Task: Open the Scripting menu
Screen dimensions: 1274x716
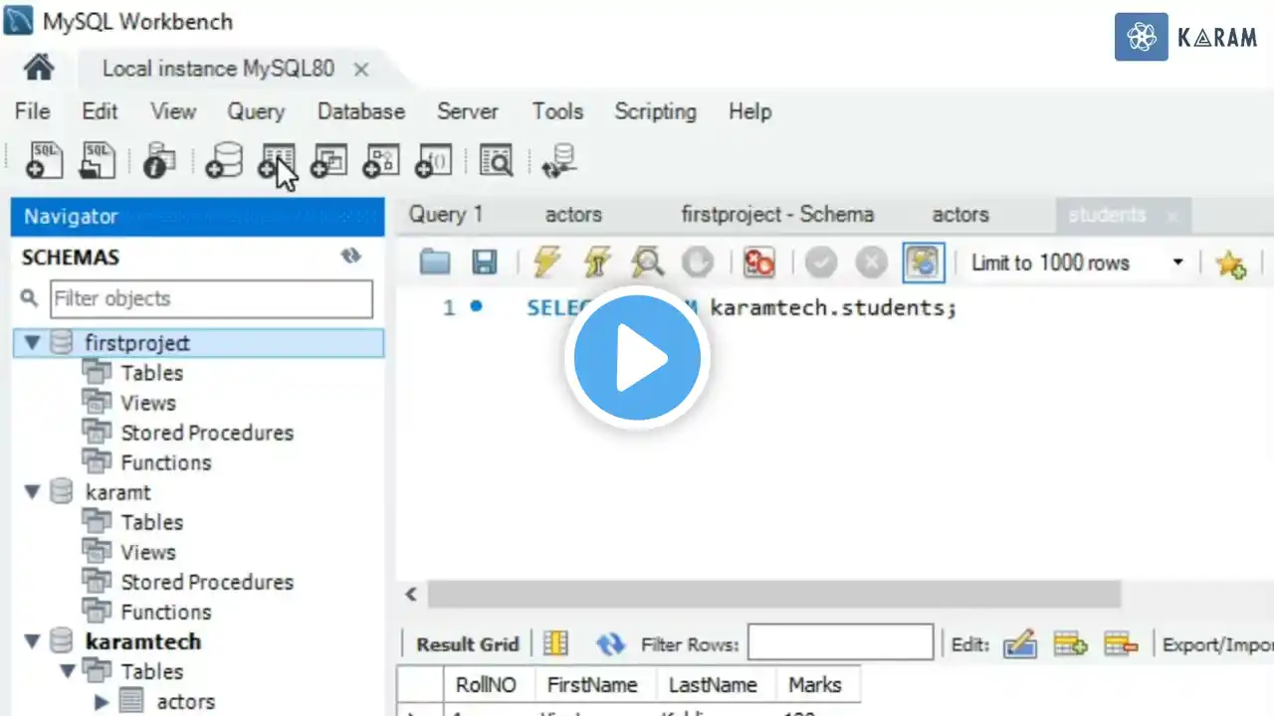Action: [655, 111]
